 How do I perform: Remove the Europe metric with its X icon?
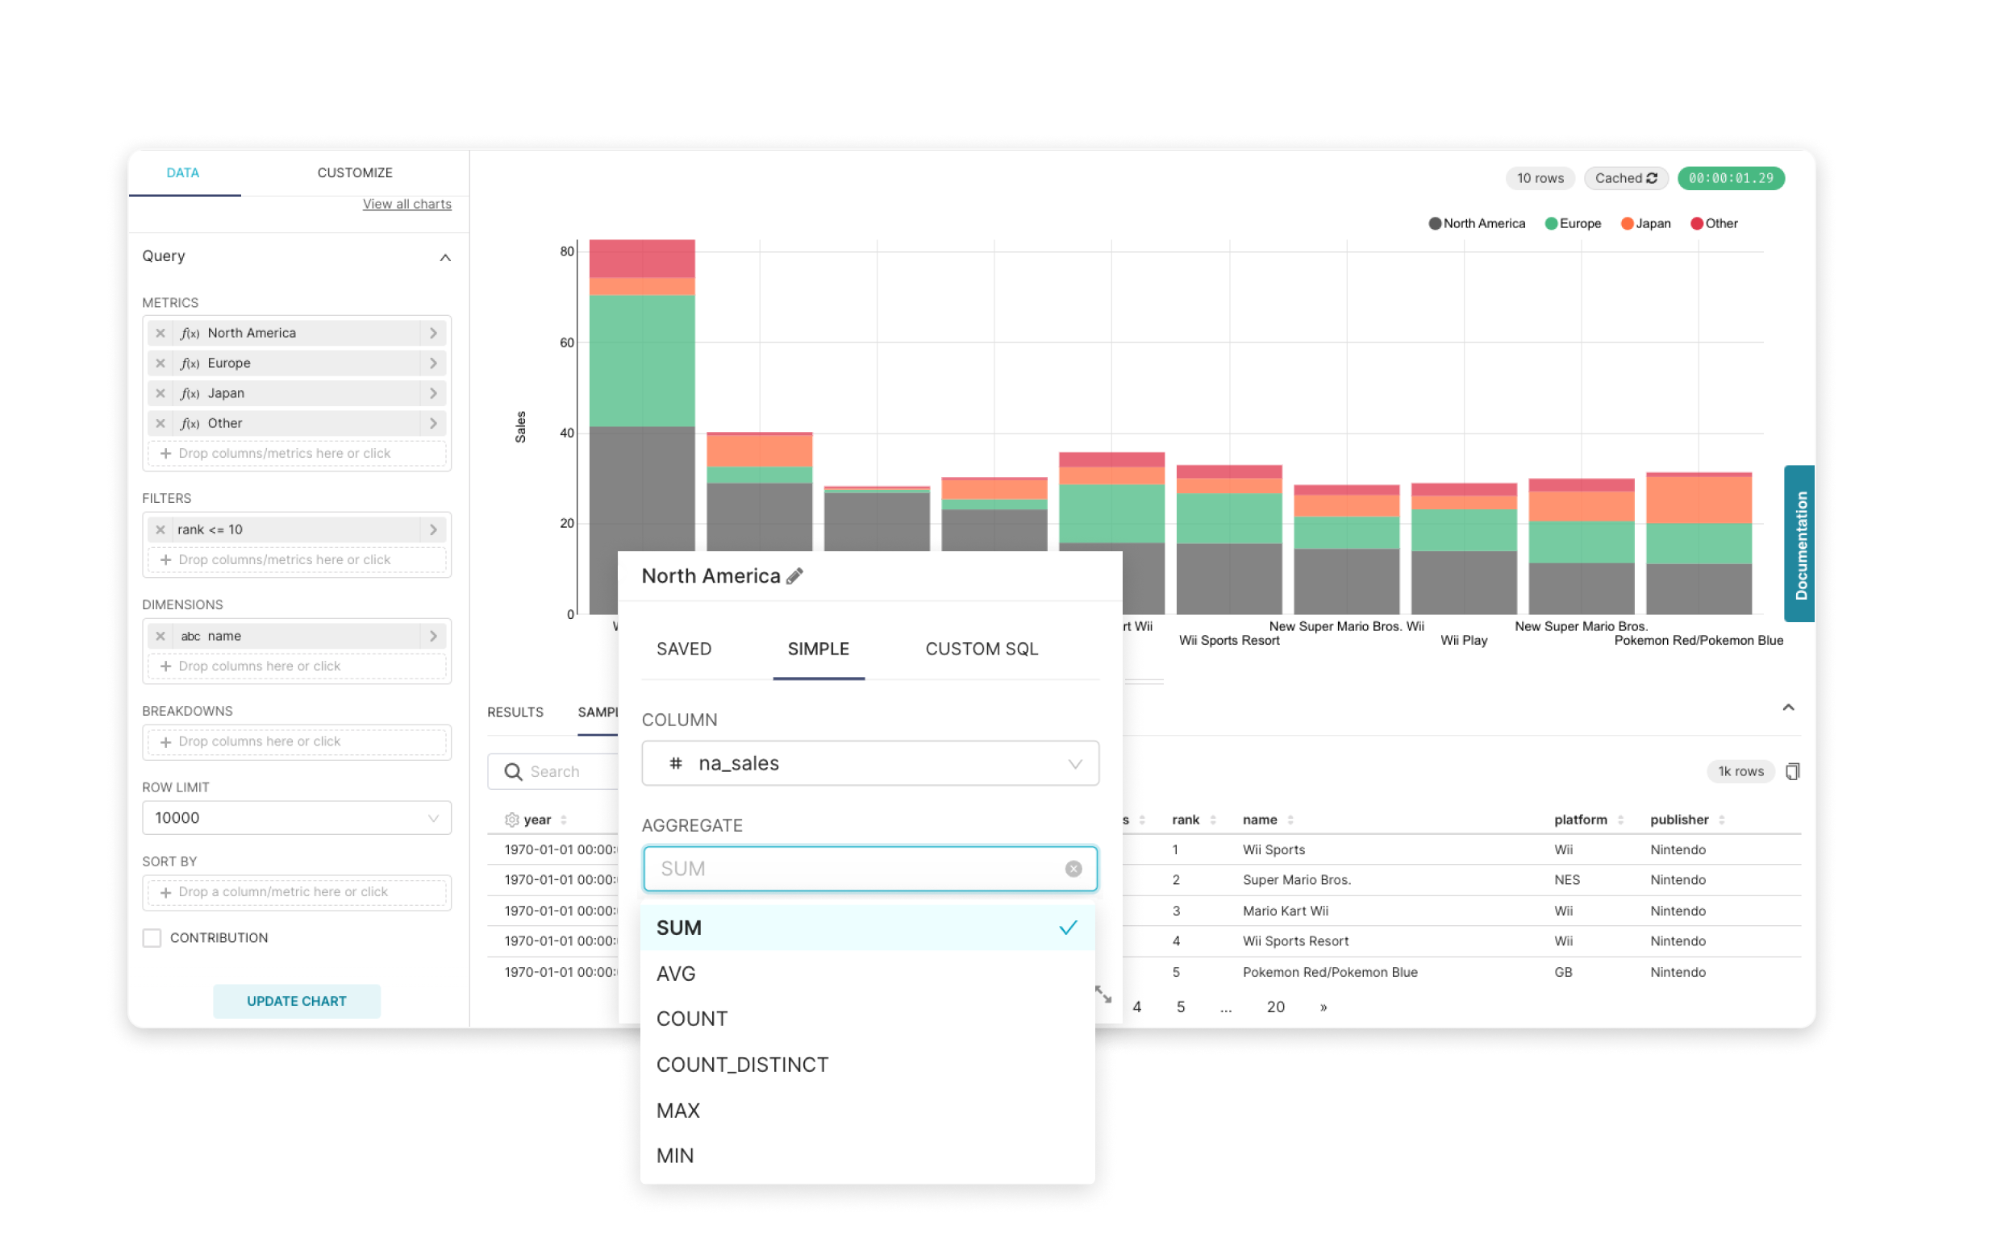pos(160,363)
